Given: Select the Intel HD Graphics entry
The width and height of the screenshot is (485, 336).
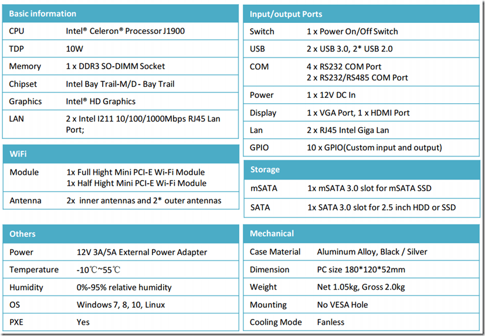Looking at the screenshot, I should click(x=100, y=101).
